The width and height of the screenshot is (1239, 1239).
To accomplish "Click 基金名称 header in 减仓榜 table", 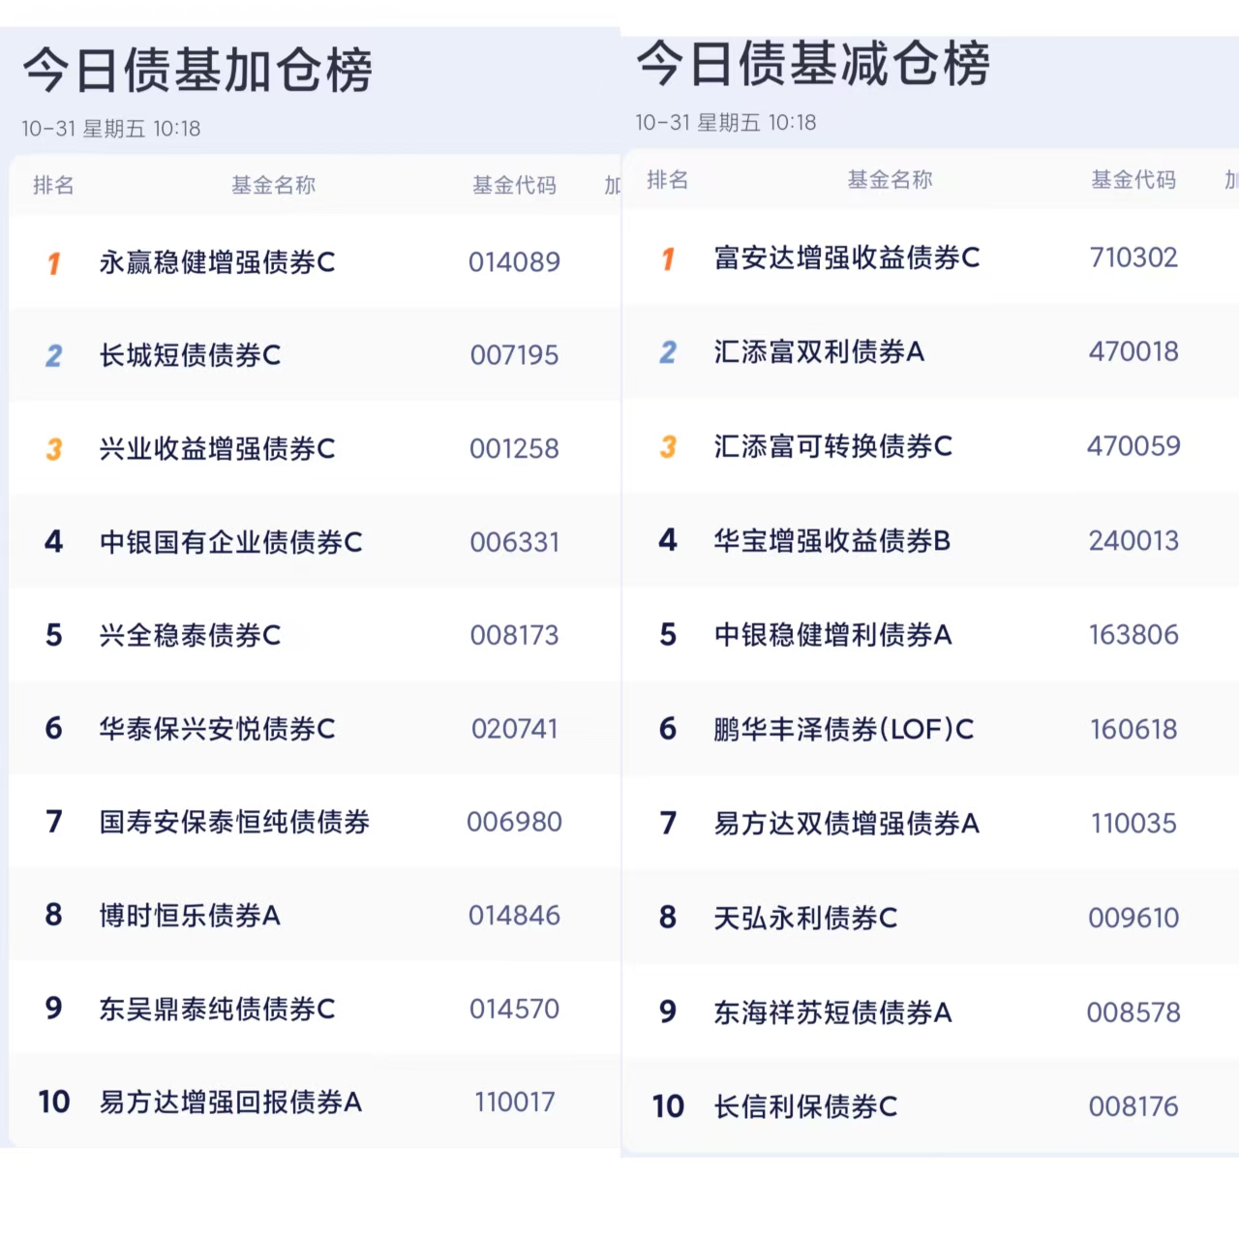I will point(890,179).
